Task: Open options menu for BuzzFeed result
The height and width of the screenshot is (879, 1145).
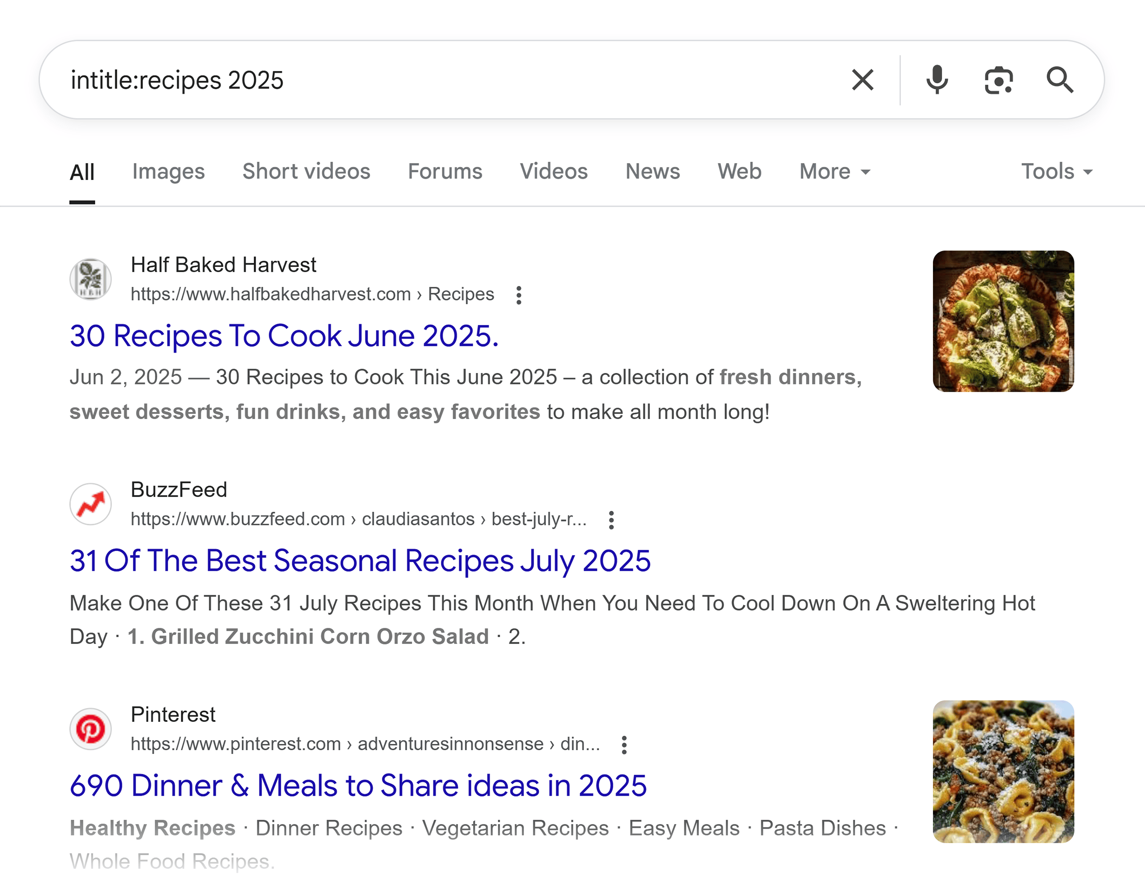Action: pos(611,520)
